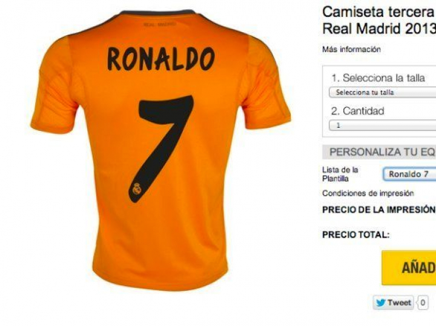This screenshot has height=326, width=436.
Task: Click the yellow Añadir button
Action: 409,268
